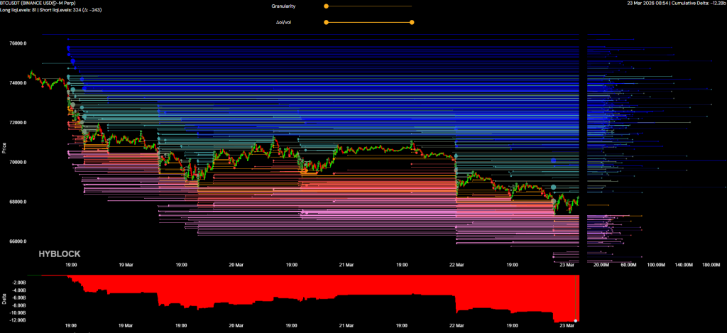Click the left handle of the Δoi/vol slider
727x333 pixels.
pos(326,22)
